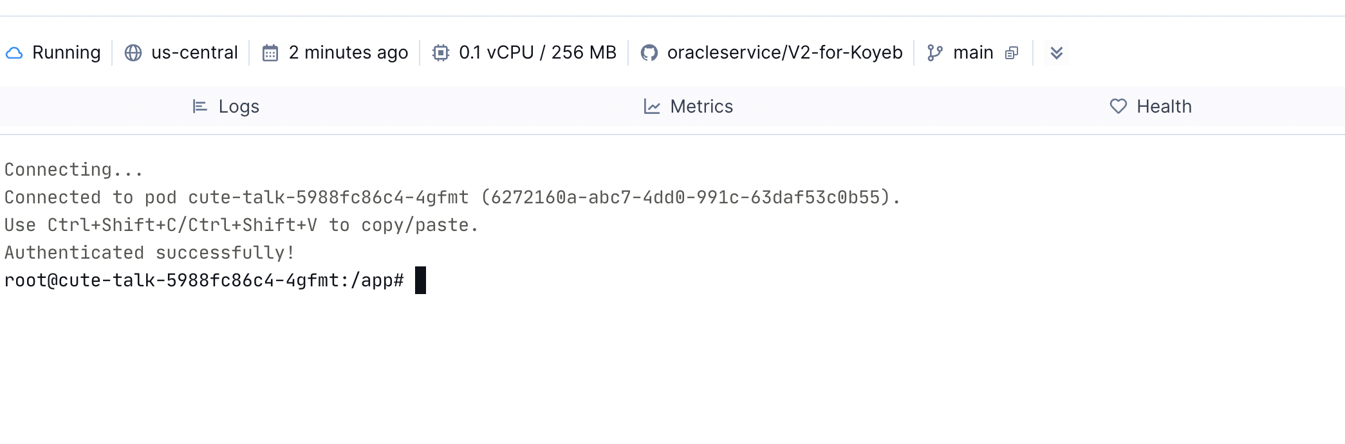
Task: Open the Logs tab
Action: tap(238, 106)
